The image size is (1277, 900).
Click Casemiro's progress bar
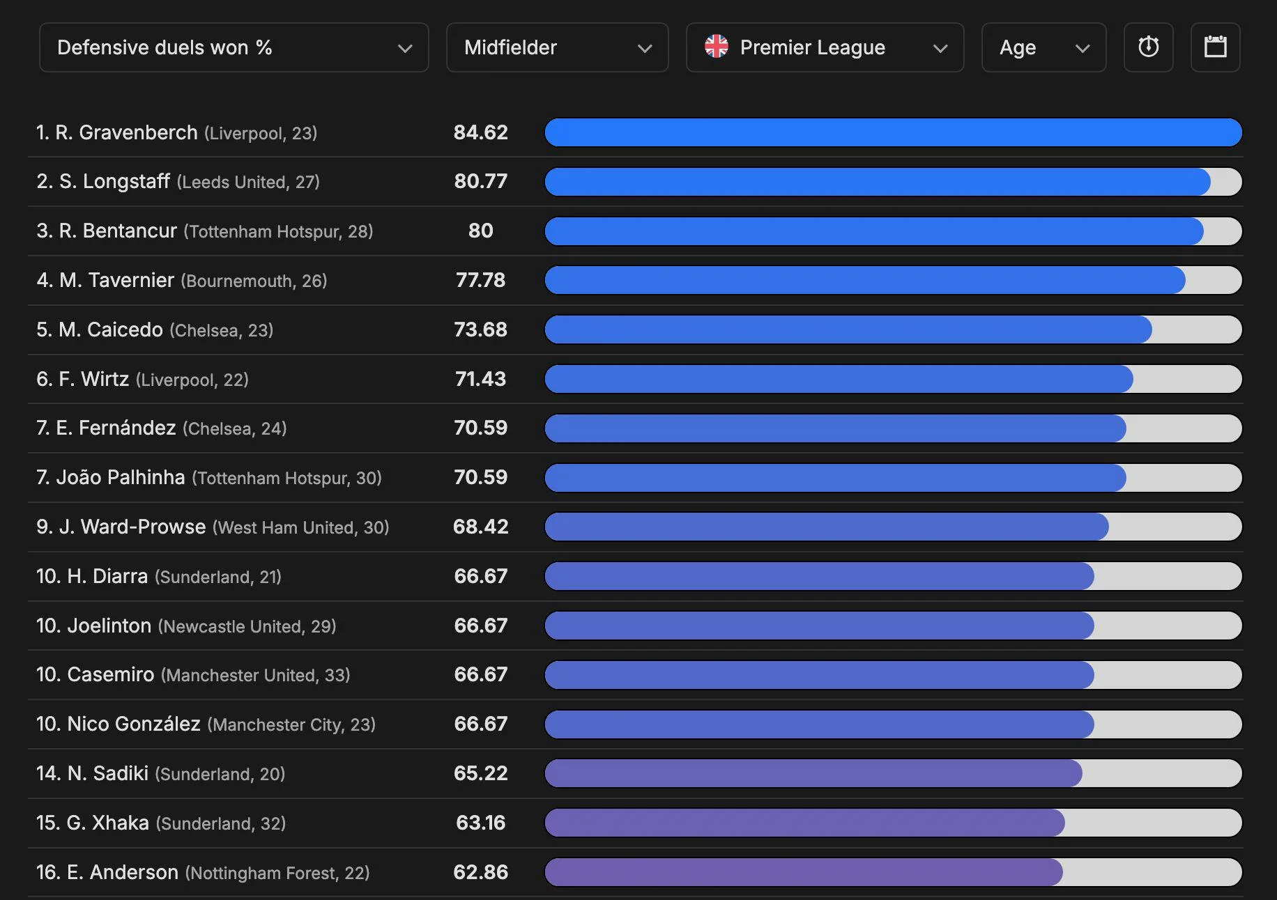[893, 674]
